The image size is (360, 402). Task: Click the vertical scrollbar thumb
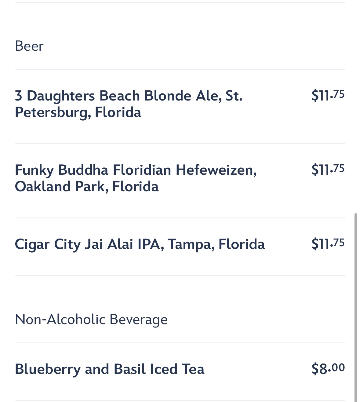point(355,305)
